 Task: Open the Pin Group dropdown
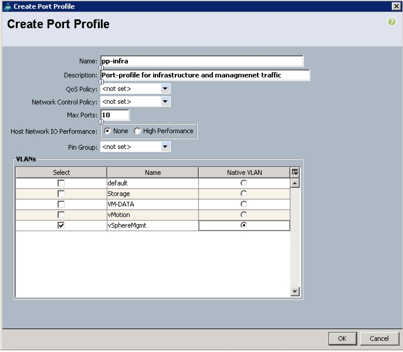coord(165,147)
